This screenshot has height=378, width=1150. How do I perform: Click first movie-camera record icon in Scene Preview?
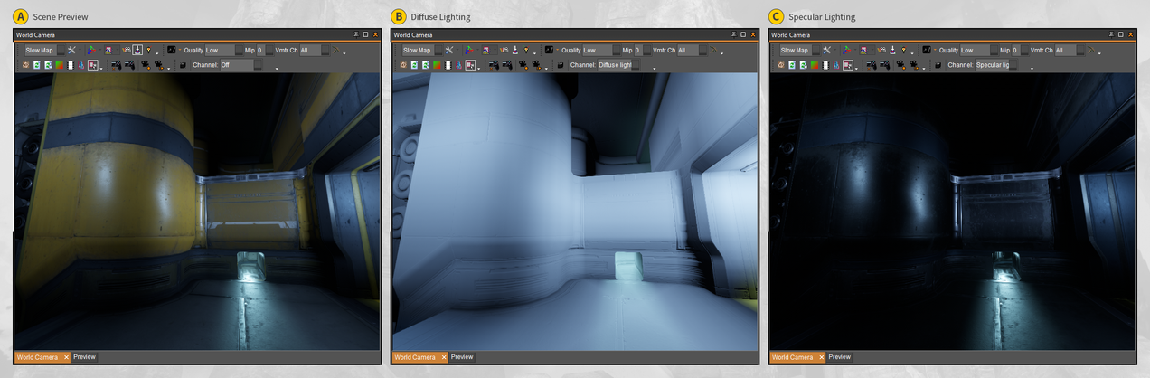coord(146,65)
